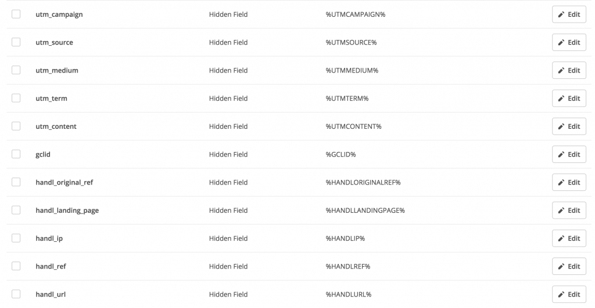The width and height of the screenshot is (595, 308).
Task: Click pencil icon in gclid row
Action: [x=561, y=154]
